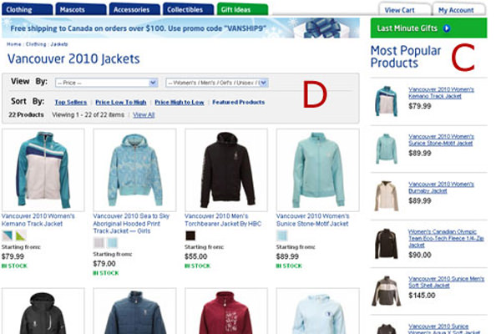501x334 pixels.
Task: Pick the light blue swatch on Sunice Stone-Motif Jacket
Action: tap(282, 235)
